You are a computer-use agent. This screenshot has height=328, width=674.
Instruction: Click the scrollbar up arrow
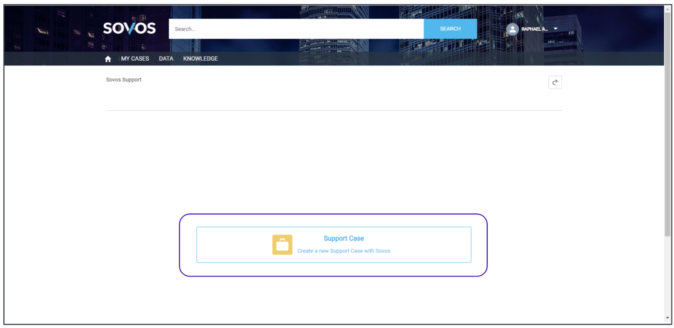click(667, 9)
